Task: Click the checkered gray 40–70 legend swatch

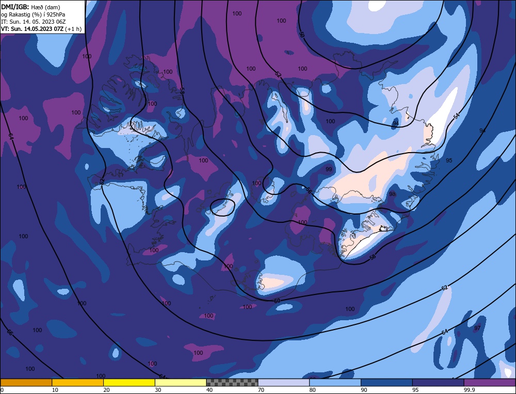Action: click(232, 382)
